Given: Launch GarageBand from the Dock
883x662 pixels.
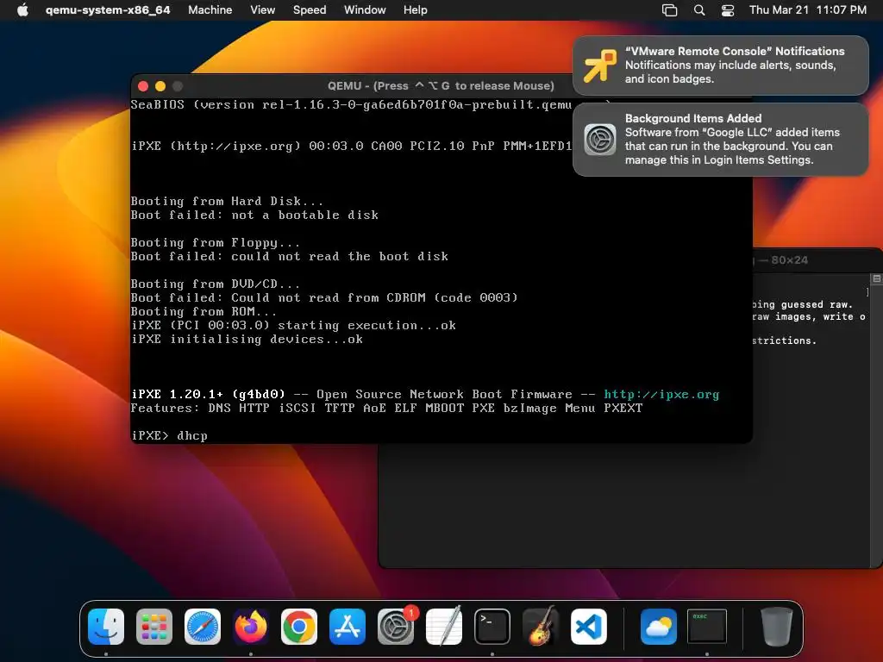Looking at the screenshot, I should pyautogui.click(x=541, y=627).
